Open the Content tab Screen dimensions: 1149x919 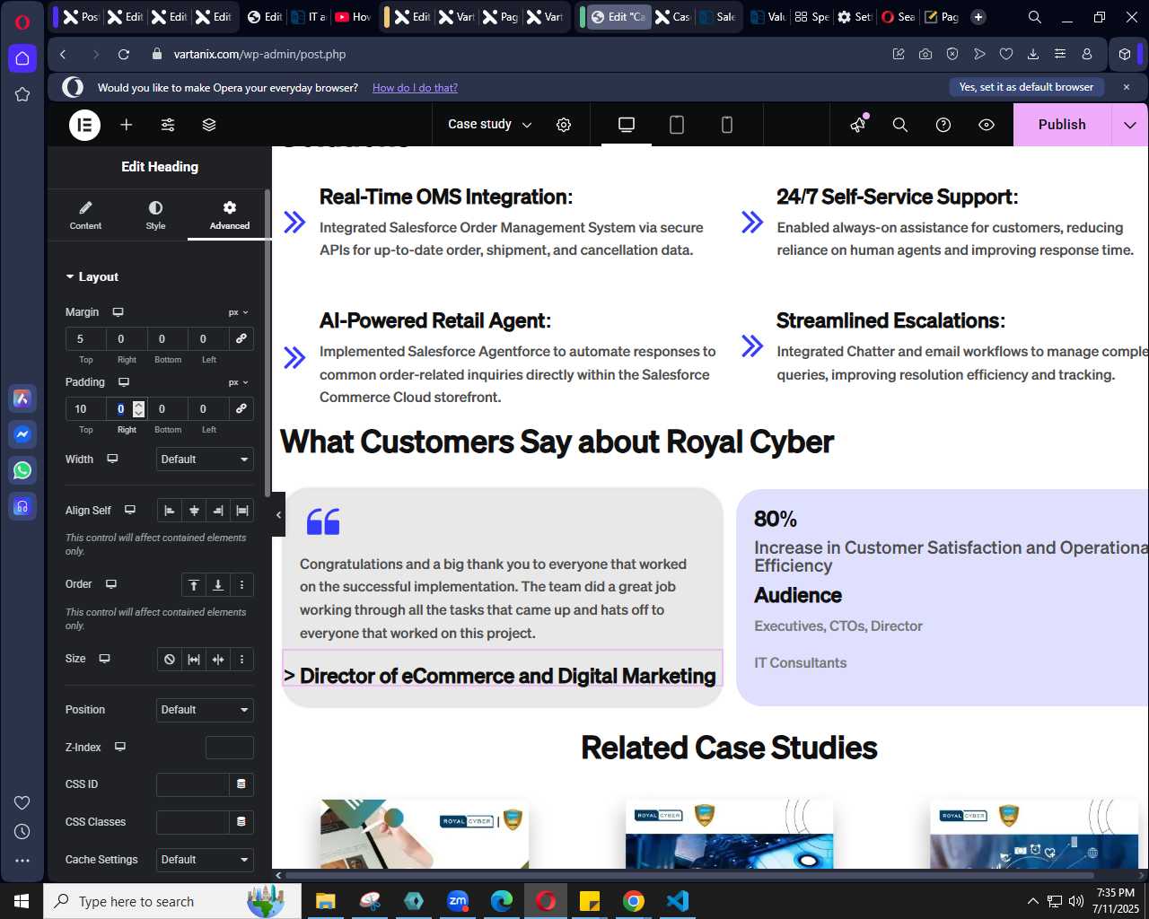85,215
